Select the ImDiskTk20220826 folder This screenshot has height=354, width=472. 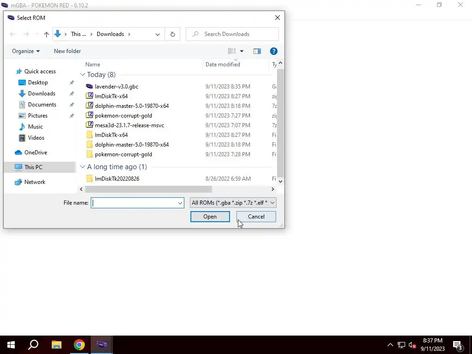pyautogui.click(x=117, y=178)
